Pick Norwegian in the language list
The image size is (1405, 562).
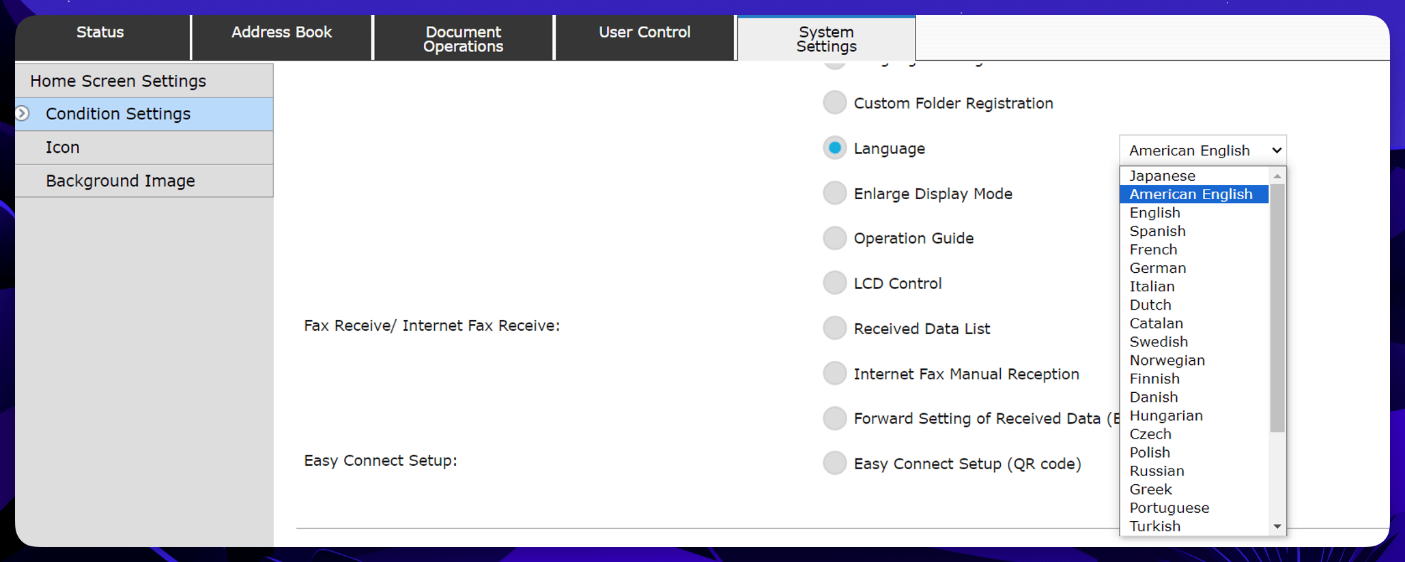pyautogui.click(x=1194, y=360)
